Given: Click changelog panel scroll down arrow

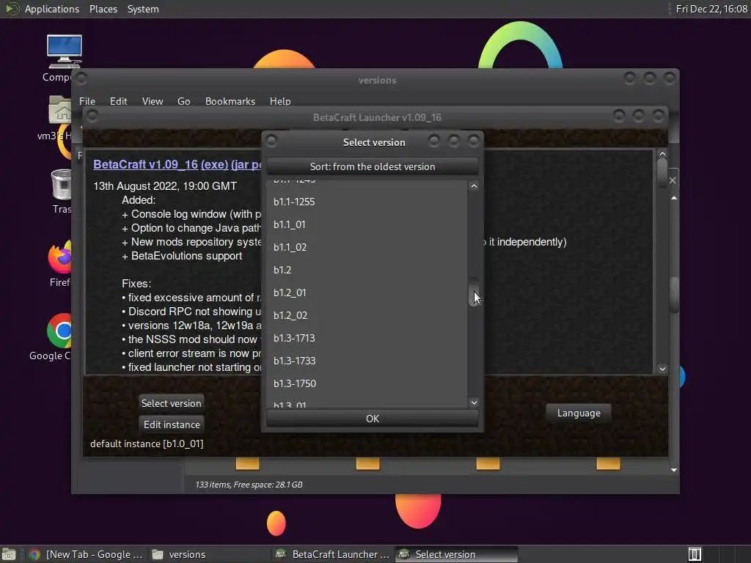Looking at the screenshot, I should point(662,369).
